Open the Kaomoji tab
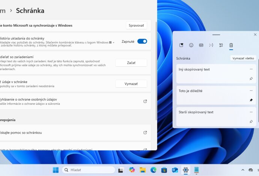This screenshot has width=259, height=176. 211,45
